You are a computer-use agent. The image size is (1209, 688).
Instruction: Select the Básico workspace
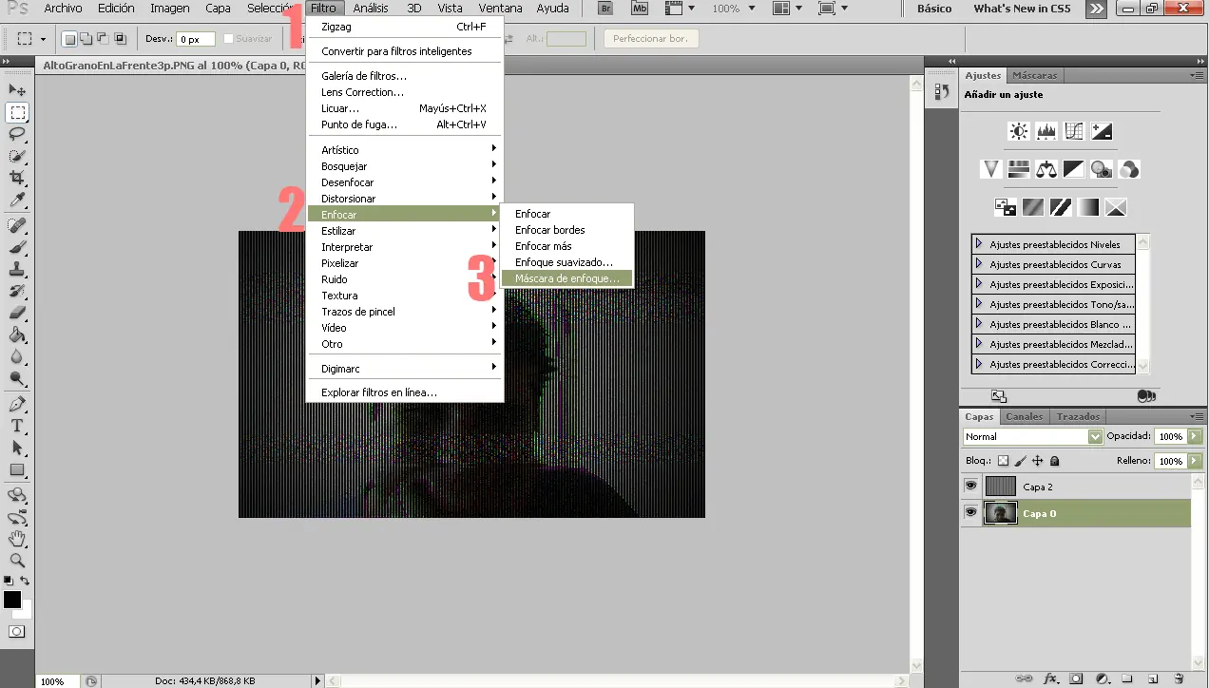pyautogui.click(x=934, y=9)
